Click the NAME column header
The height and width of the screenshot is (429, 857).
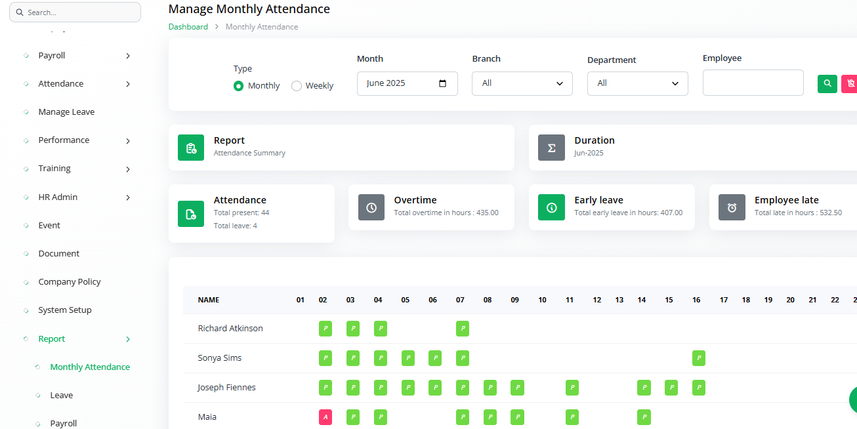pos(209,300)
